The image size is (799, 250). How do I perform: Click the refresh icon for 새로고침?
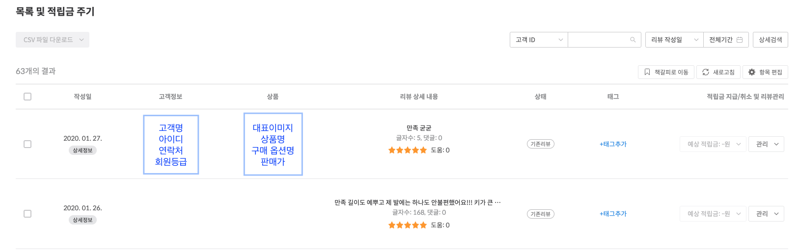(x=706, y=72)
